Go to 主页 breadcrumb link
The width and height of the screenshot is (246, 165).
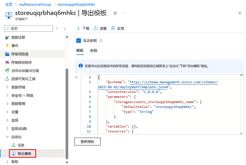[9, 4]
